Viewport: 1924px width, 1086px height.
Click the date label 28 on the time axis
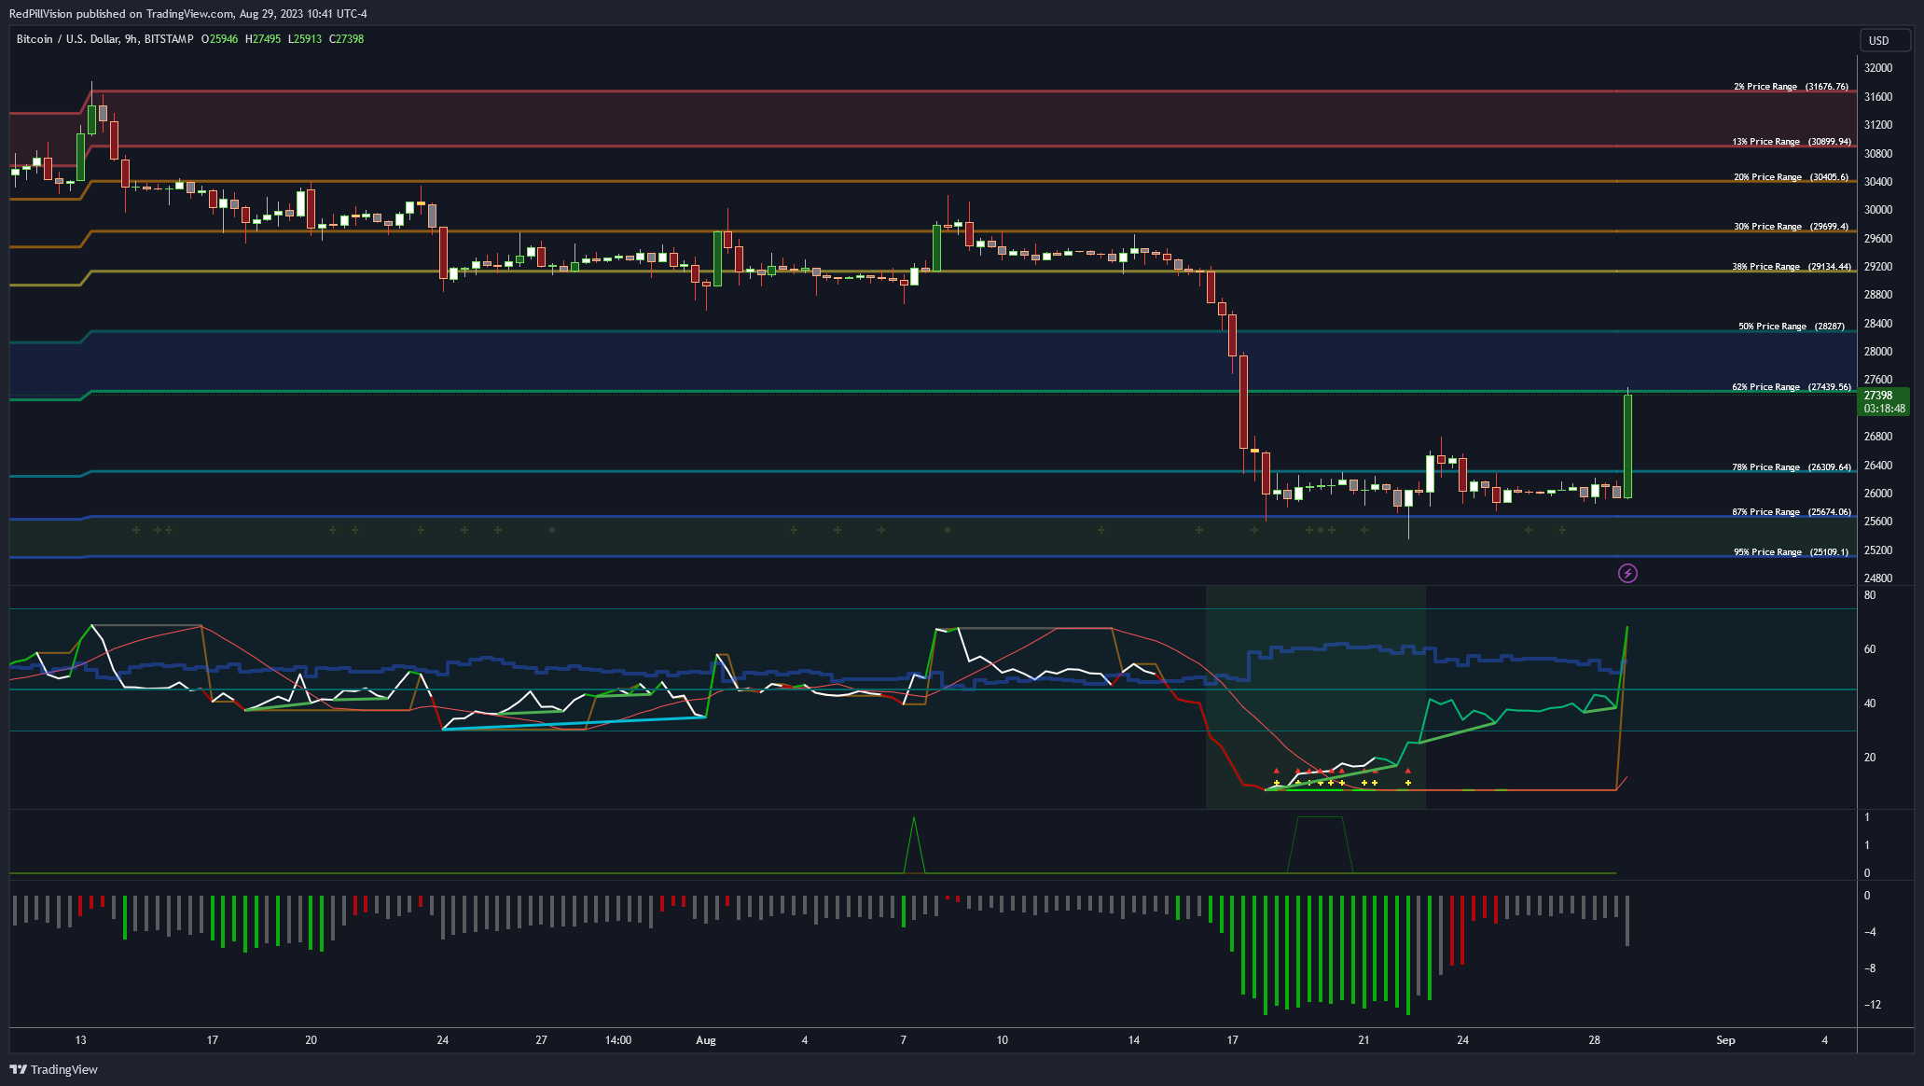(1595, 1040)
